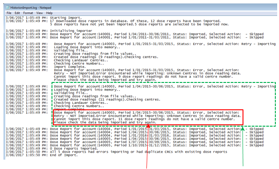Click account:140004 Period 1/01/2016-31/03/2016 line
This screenshot has width=279, height=169.
[x=134, y=136]
